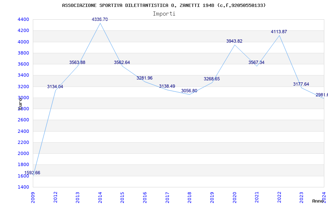This screenshot has height=205, width=328.
Task: Click y-axis value 3400
Action: point(23,75)
